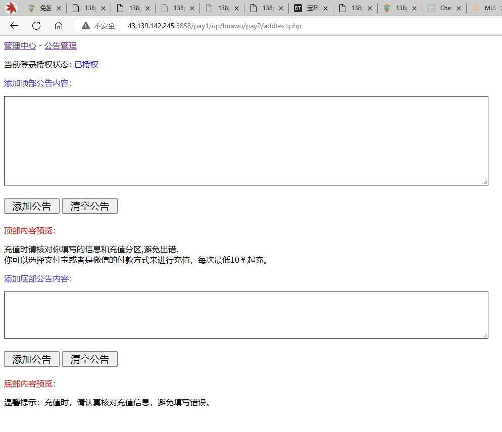This screenshot has height=432, width=502.
Task: Reload the page with refresh icon
Action: [x=36, y=26]
